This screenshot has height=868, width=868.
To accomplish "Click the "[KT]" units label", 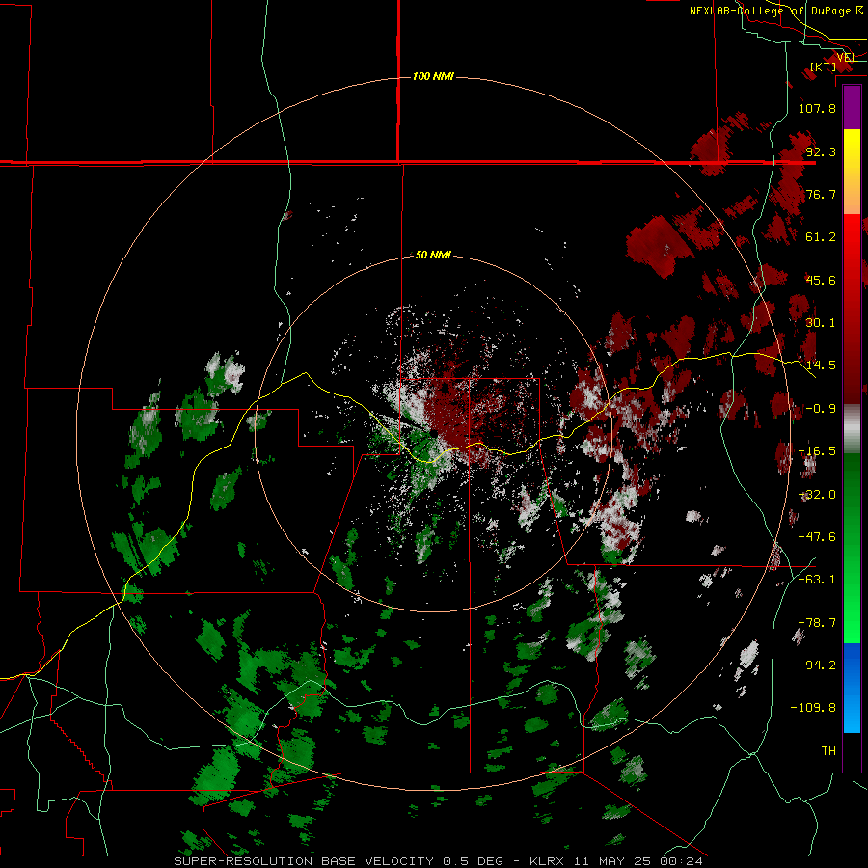I will click(x=824, y=67).
